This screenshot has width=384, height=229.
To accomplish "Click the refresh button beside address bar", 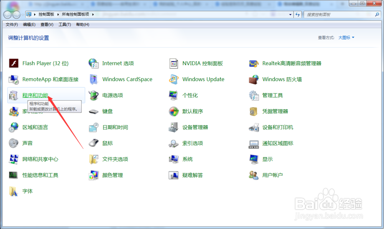I will click(298, 15).
